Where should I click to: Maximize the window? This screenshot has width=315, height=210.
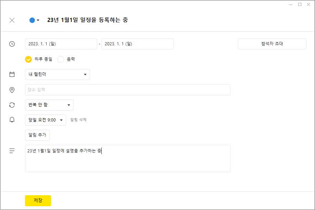tap(300, 4)
